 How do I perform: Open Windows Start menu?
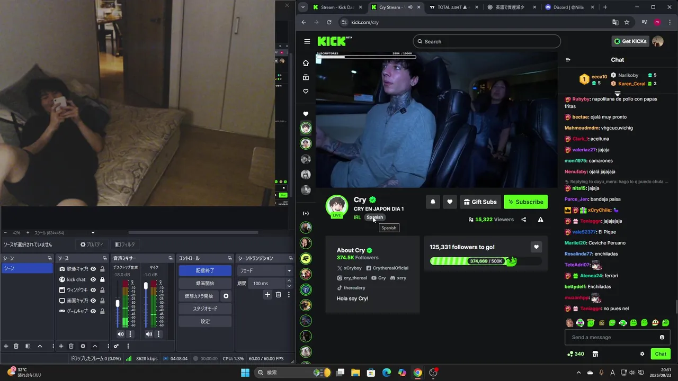tap(245, 373)
